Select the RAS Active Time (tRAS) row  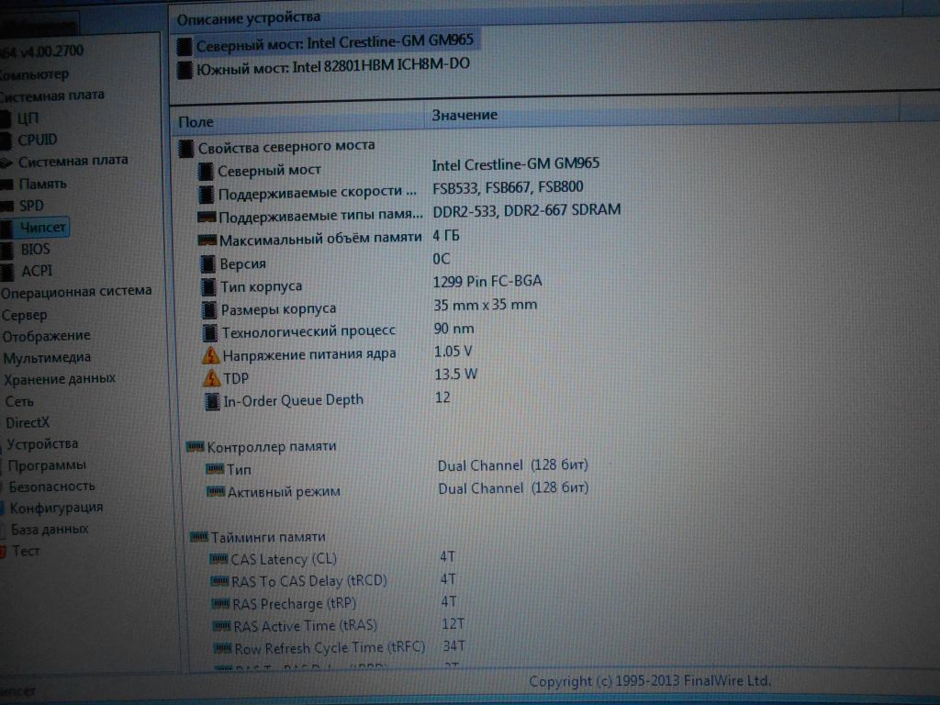click(339, 626)
